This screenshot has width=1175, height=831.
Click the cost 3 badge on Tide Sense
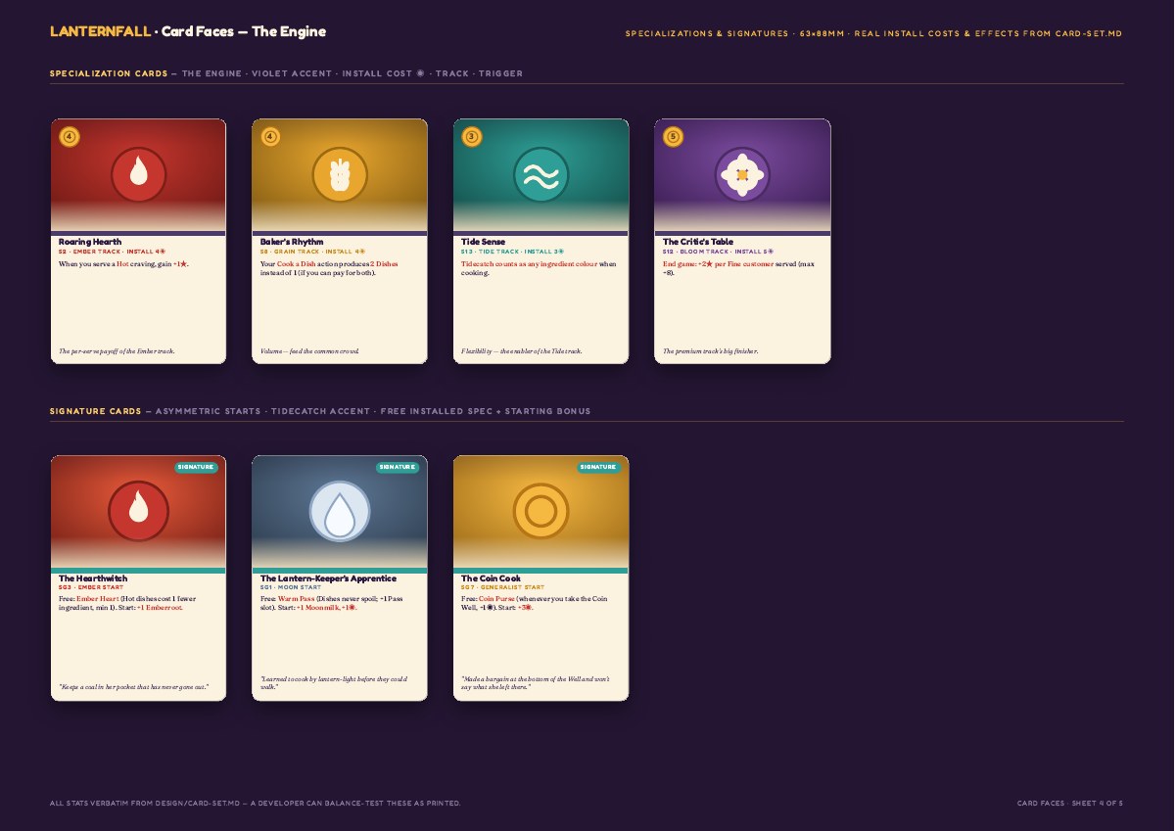tap(471, 137)
